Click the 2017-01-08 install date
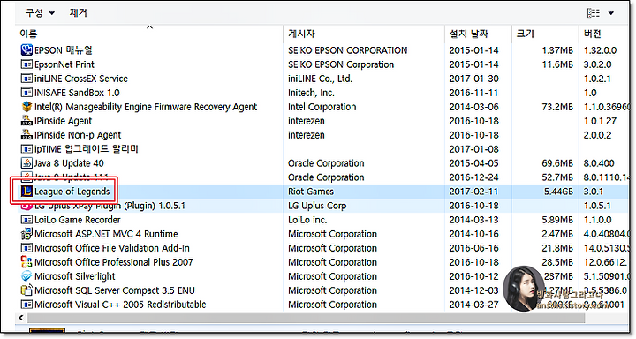 pos(473,149)
